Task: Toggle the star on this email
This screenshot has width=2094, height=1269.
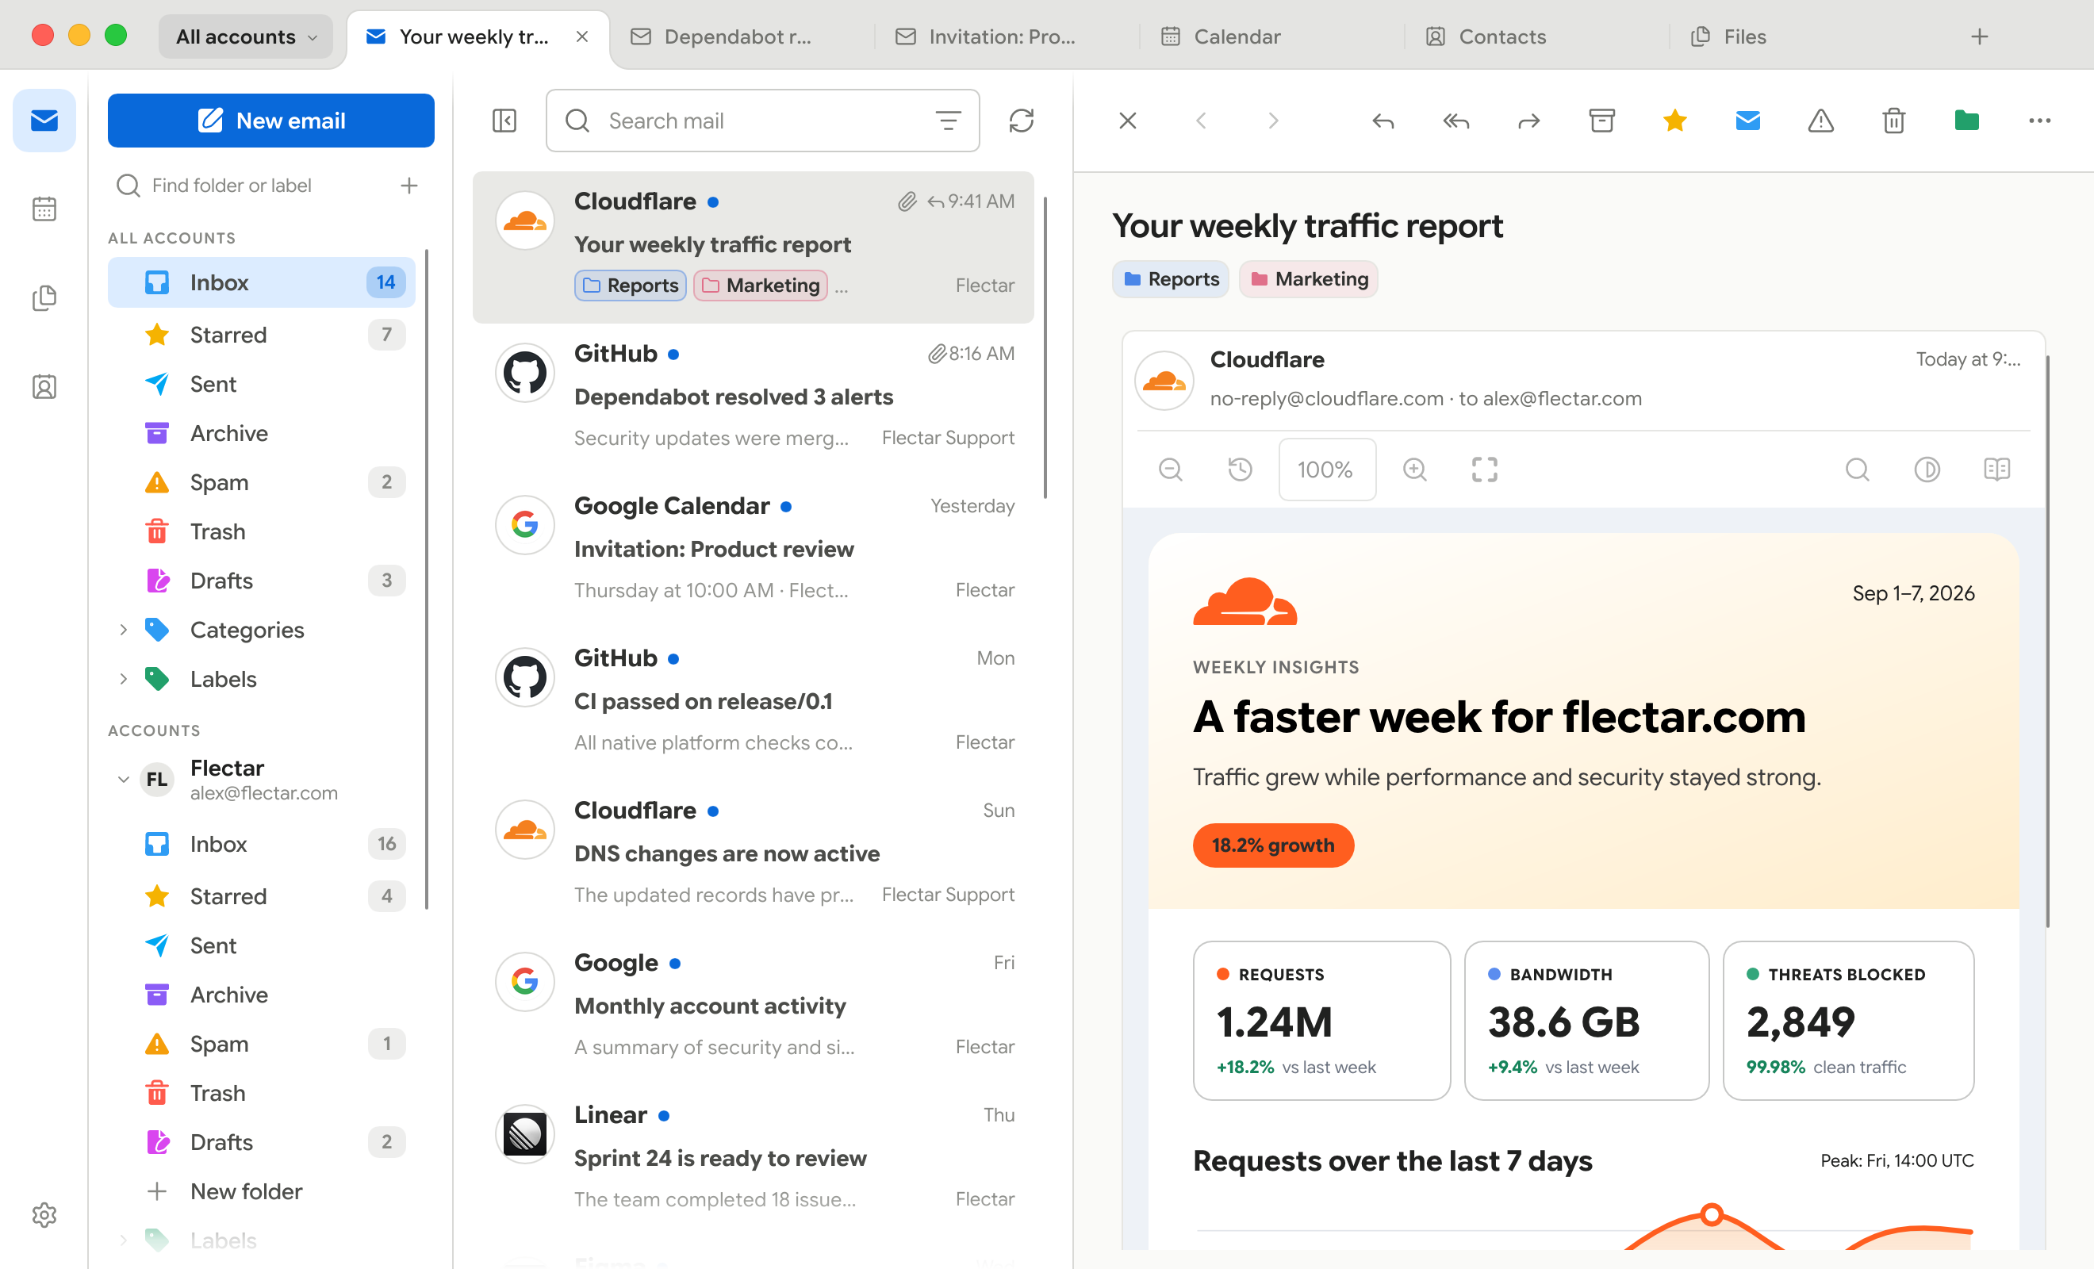Action: (x=1675, y=121)
